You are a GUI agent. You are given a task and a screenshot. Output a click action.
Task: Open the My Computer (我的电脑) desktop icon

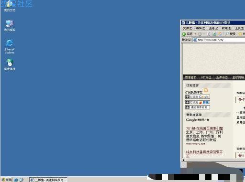(10, 26)
